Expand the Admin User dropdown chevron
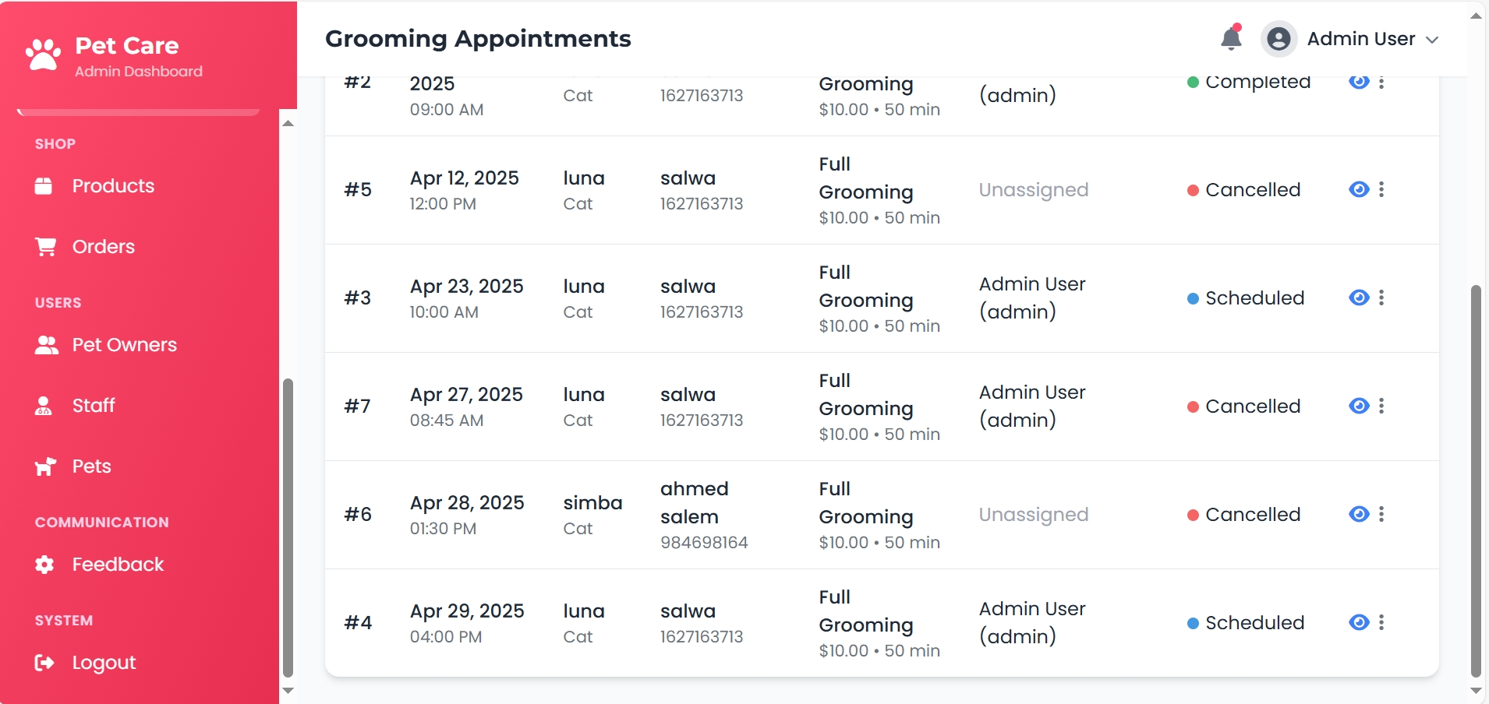The image size is (1489, 704). click(x=1432, y=40)
